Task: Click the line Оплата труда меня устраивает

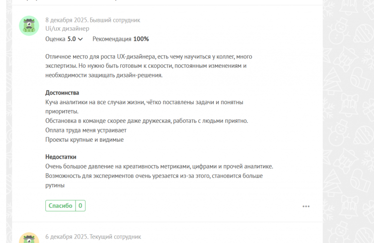Action: pyautogui.click(x=86, y=130)
